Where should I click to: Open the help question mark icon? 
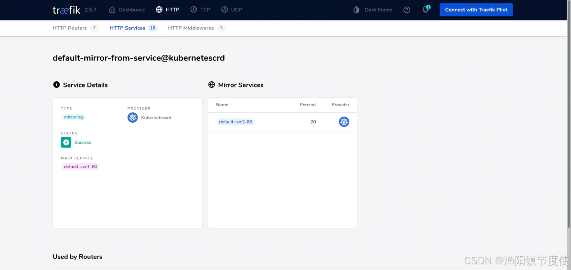pos(407,10)
